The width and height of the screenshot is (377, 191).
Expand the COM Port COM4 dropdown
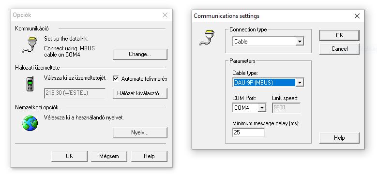coord(262,107)
